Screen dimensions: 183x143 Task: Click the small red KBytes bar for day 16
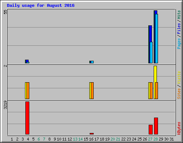point(91,134)
